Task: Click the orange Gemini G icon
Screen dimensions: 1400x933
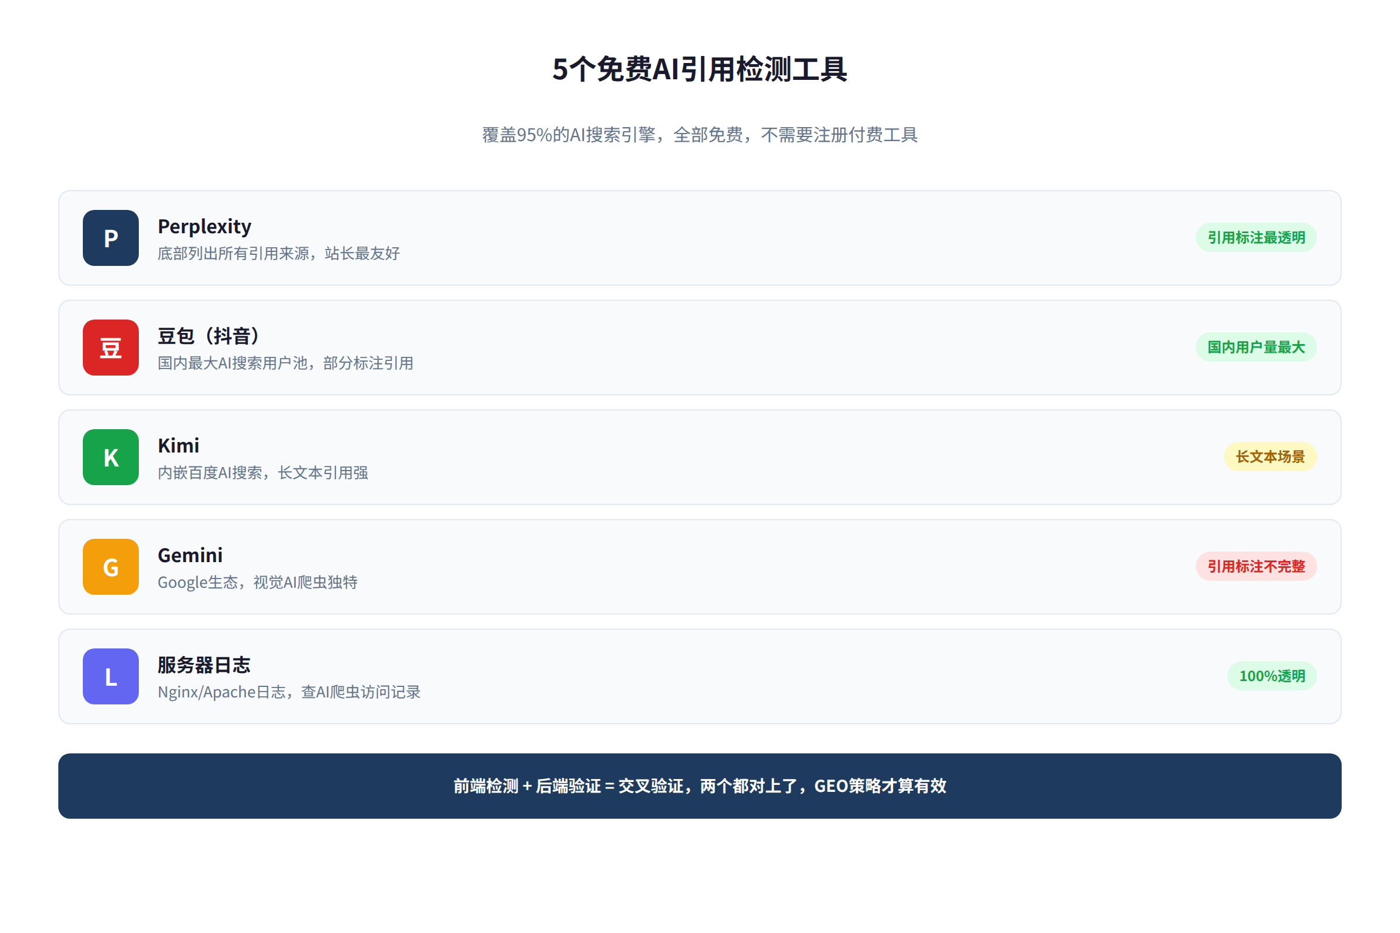Action: (x=111, y=566)
